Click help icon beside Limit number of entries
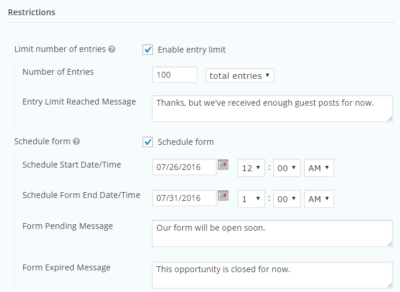Screen dimensions: 400x292 click(112, 49)
